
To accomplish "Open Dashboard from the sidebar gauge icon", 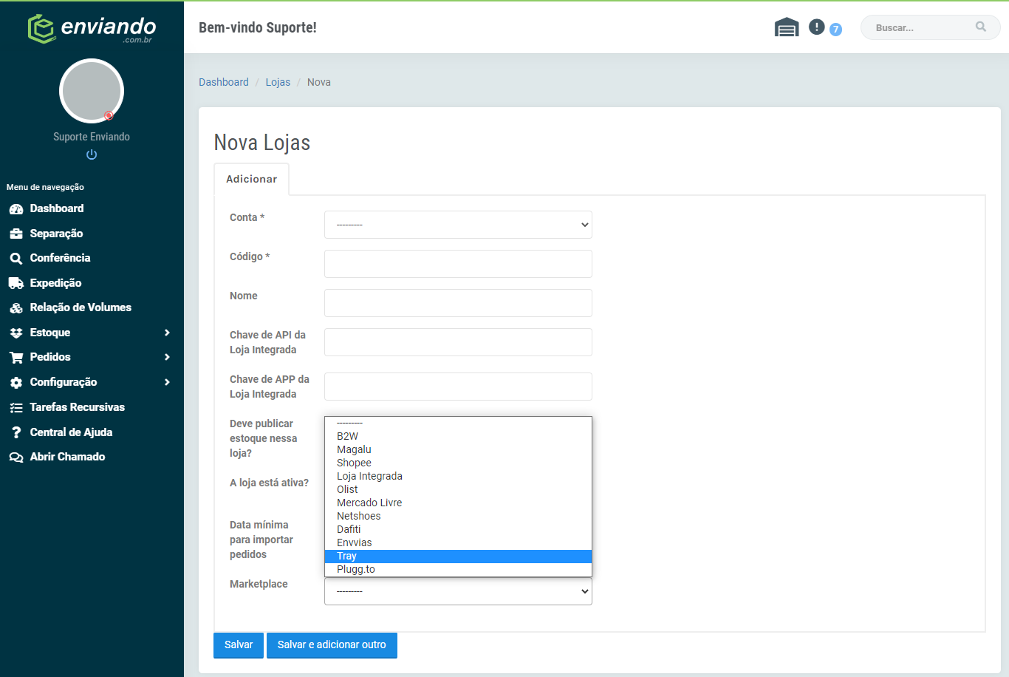I will [16, 209].
